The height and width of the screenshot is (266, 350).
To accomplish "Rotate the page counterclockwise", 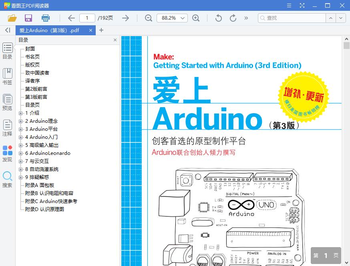I will 219,18.
